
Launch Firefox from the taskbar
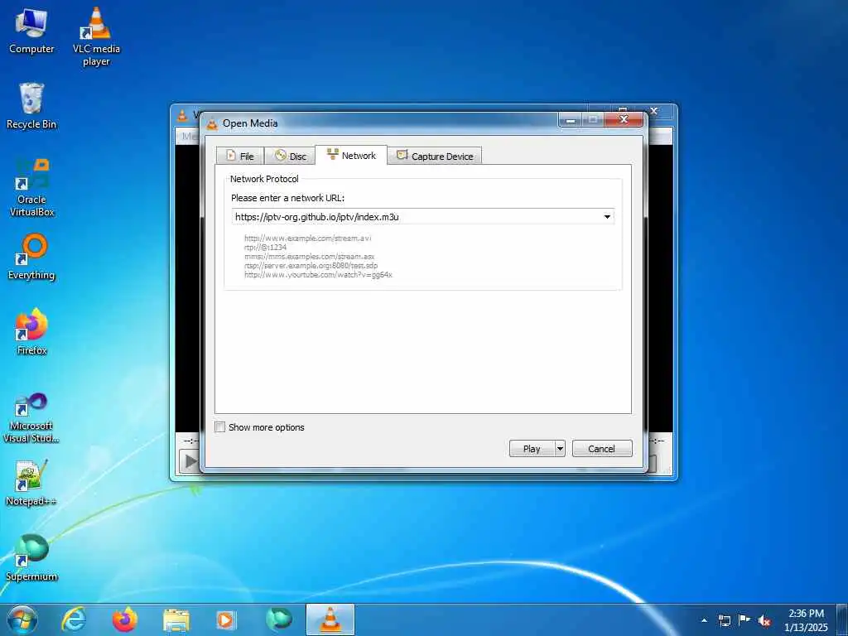click(125, 619)
